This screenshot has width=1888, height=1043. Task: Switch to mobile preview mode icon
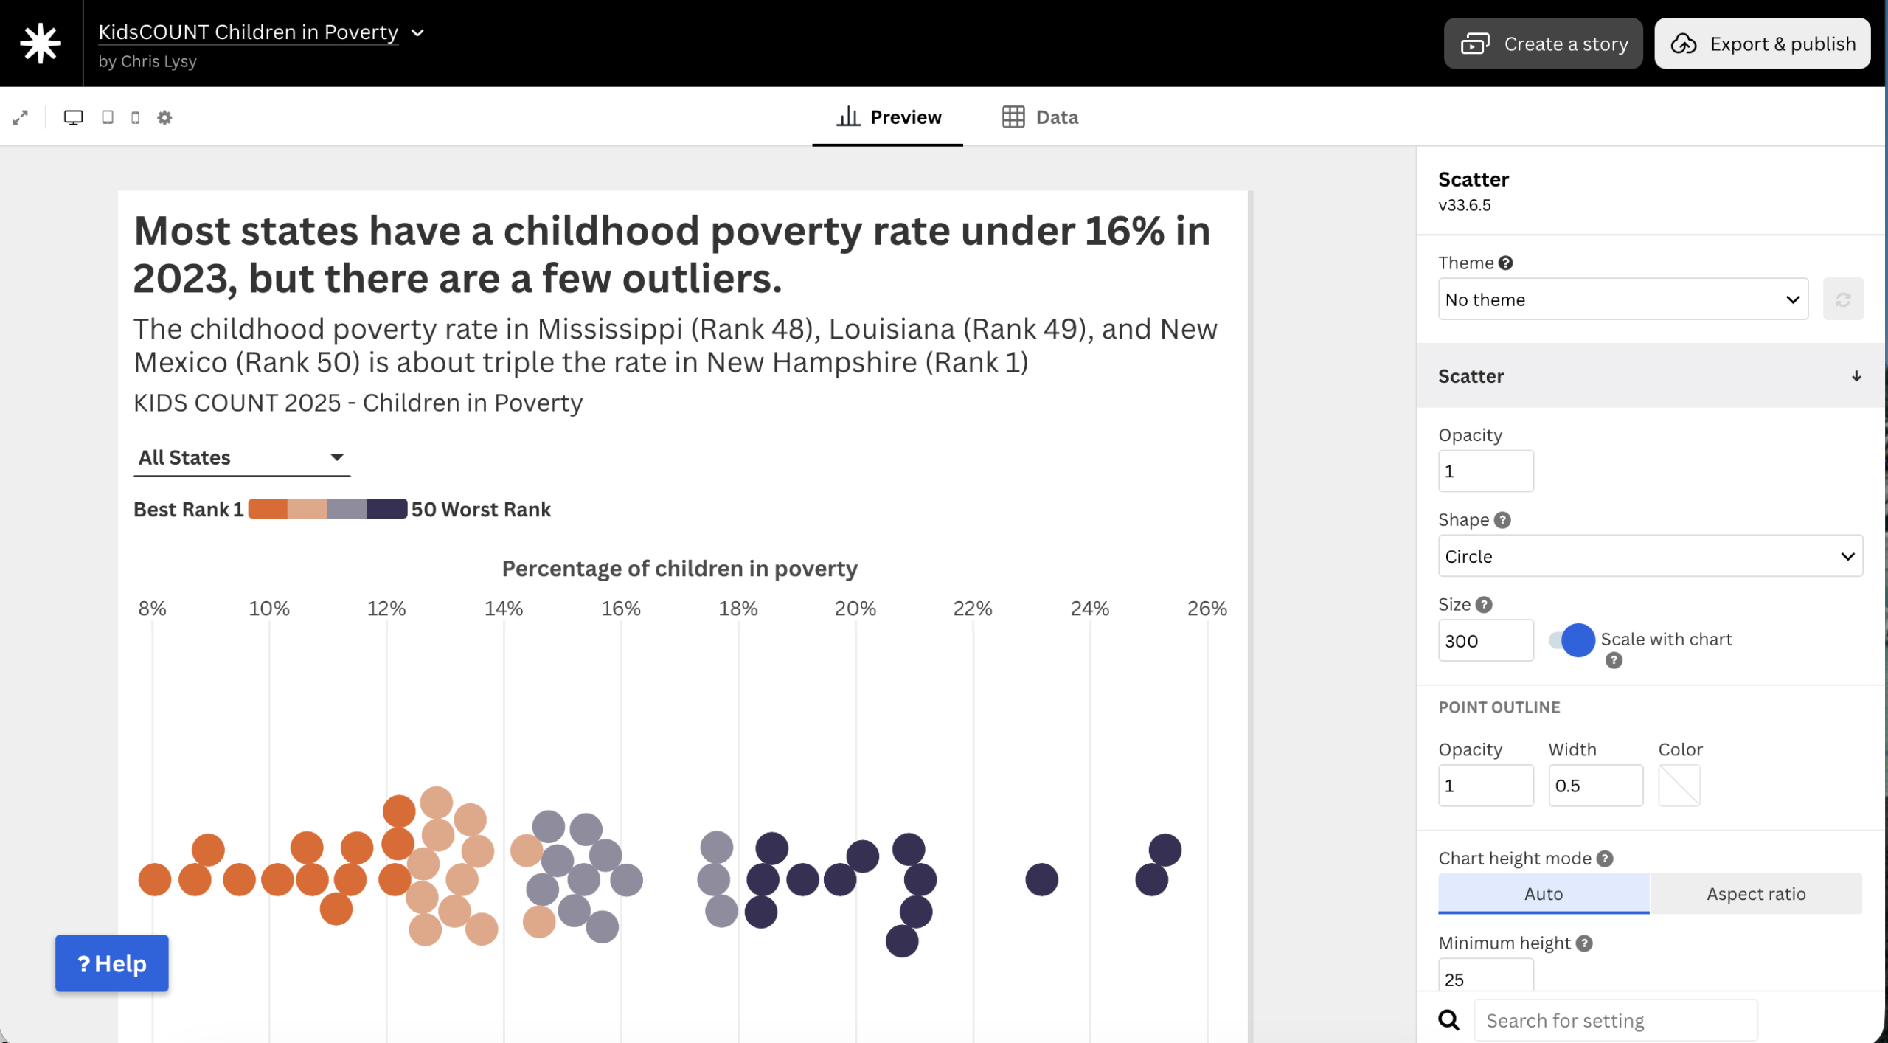pyautogui.click(x=135, y=117)
